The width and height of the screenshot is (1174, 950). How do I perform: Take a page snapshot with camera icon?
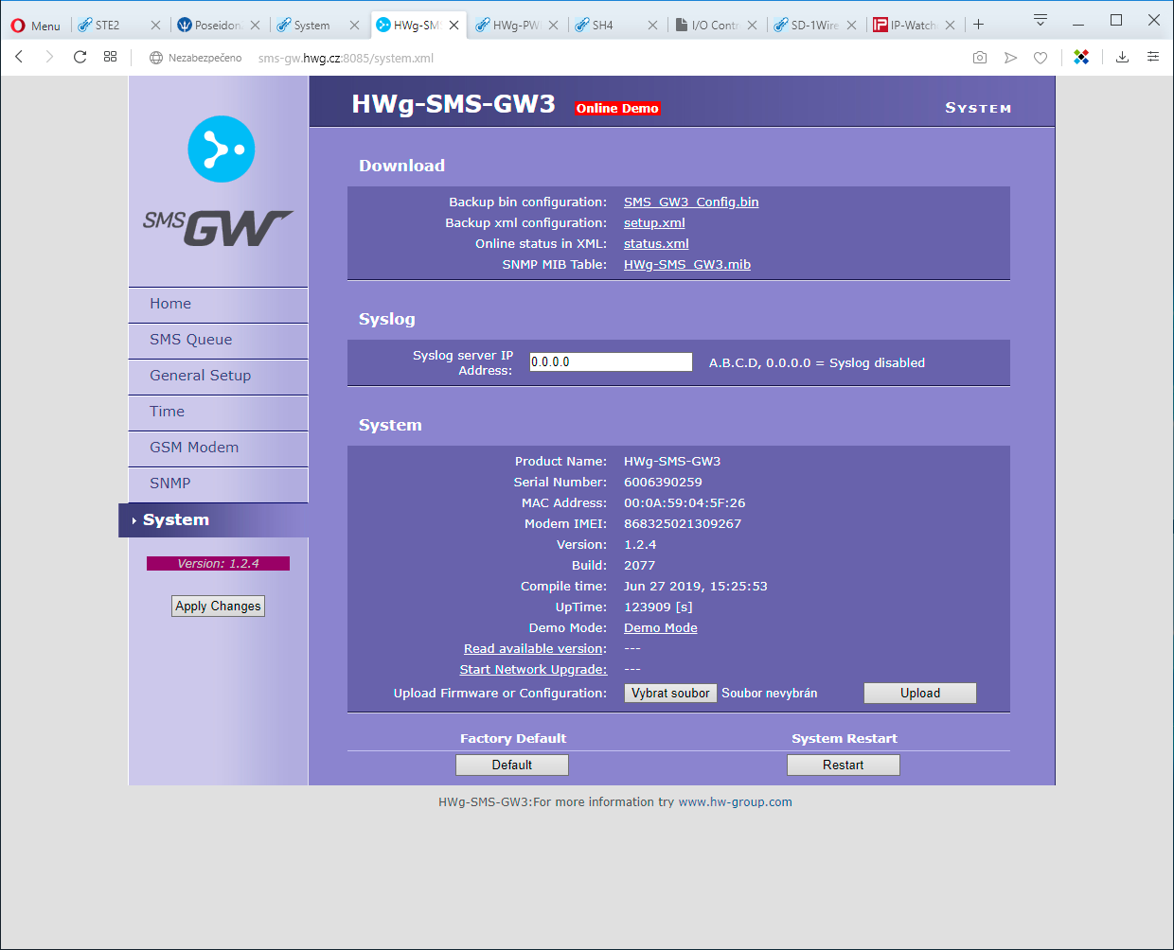tap(980, 58)
